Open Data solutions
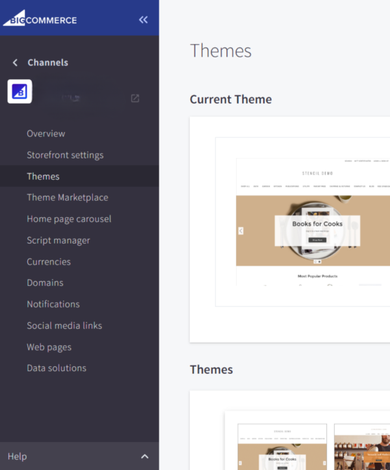The height and width of the screenshot is (470, 390). [57, 368]
